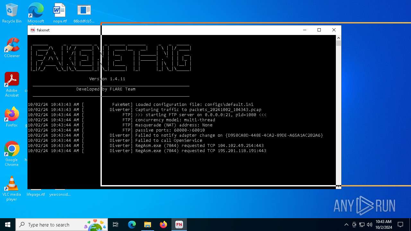This screenshot has height=231, width=411.
Task: Open the Microsoft Edge desktop shortcut
Action: pos(36,13)
